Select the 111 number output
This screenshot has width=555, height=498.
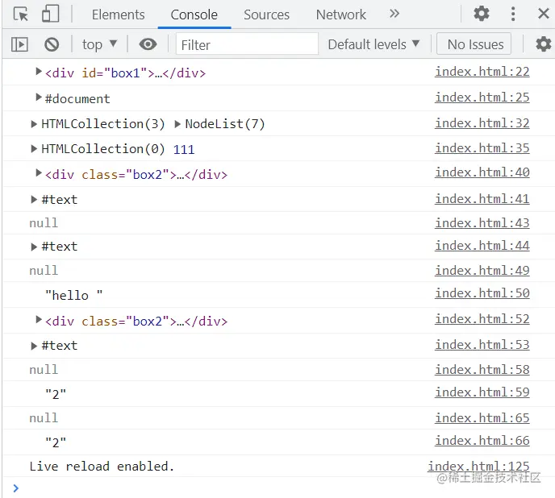[184, 149]
